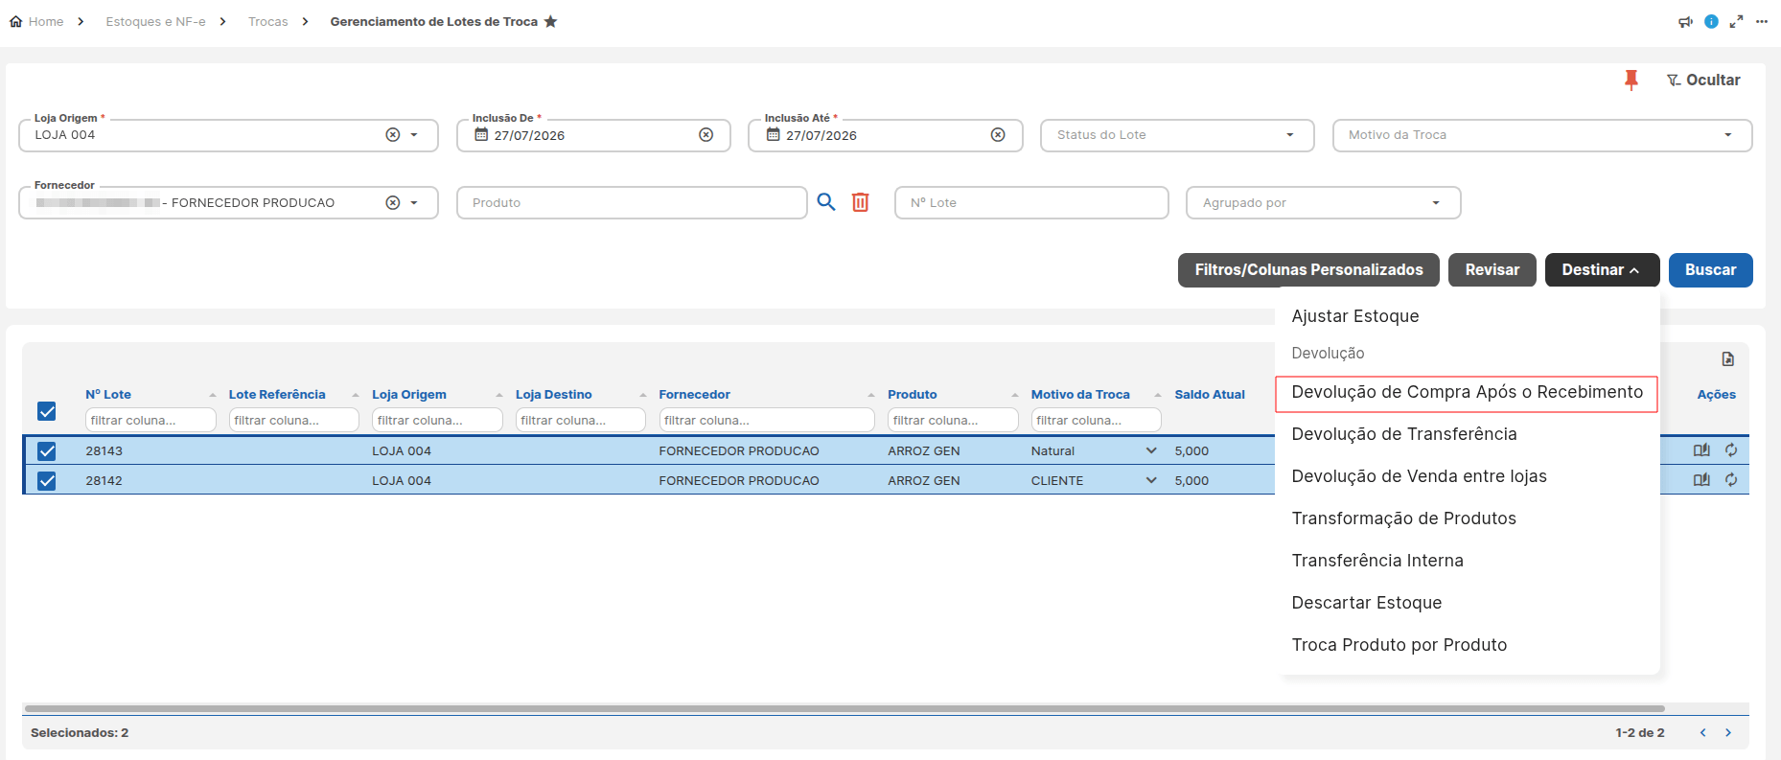Go to previous page of results
Screen dimensions: 1781x760
1703,733
